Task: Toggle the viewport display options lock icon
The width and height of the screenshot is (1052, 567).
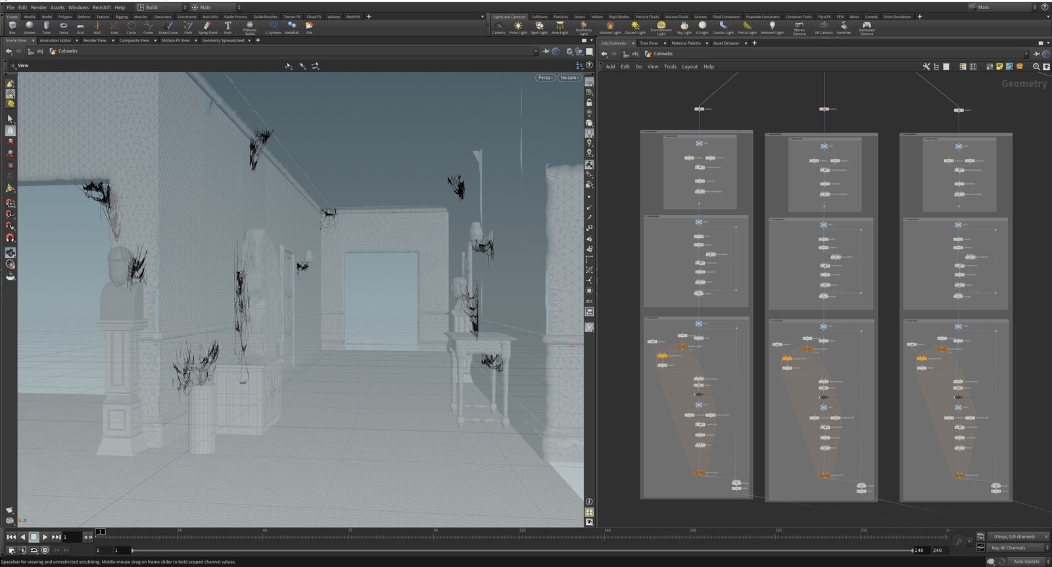Action: [589, 102]
